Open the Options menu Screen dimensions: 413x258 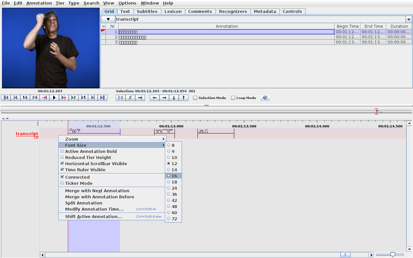click(x=127, y=3)
